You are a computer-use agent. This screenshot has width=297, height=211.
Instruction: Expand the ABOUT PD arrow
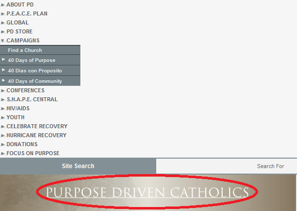tap(2, 5)
